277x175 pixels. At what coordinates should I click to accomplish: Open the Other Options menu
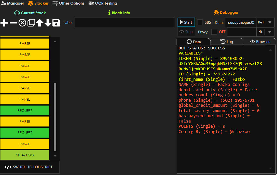coord(68,3)
